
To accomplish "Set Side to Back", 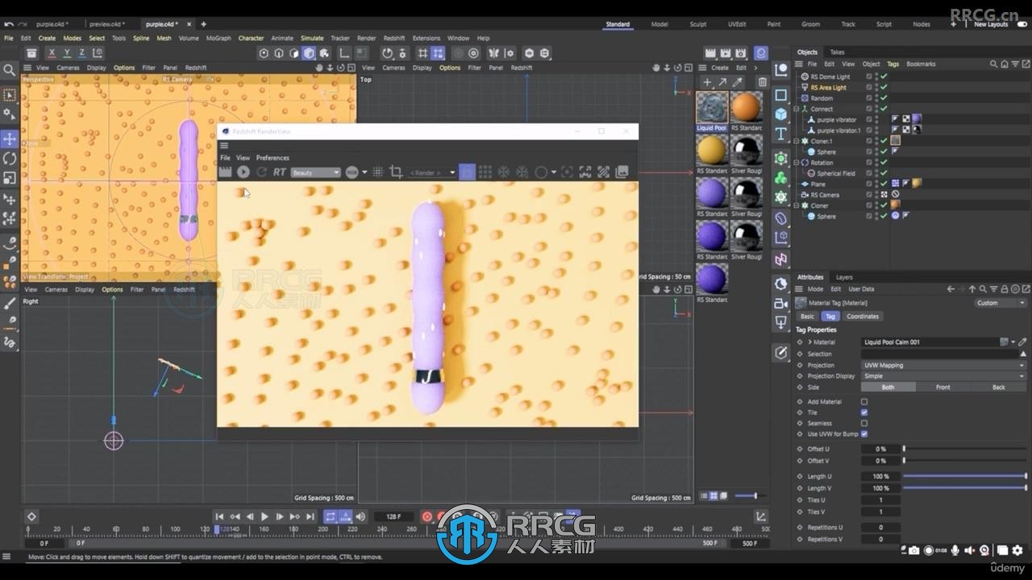I will (x=998, y=387).
